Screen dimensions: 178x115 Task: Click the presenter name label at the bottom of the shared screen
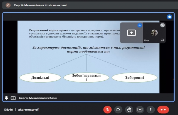pyautogui.click(x=38, y=98)
